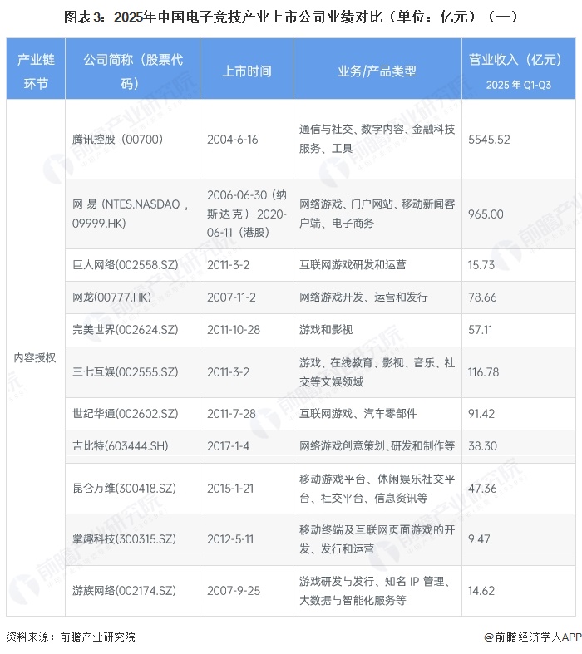This screenshot has width=582, height=654.
Task: Click business cell '通信与社交、数字内容、金融科技服务、工具'
Action: tap(377, 139)
